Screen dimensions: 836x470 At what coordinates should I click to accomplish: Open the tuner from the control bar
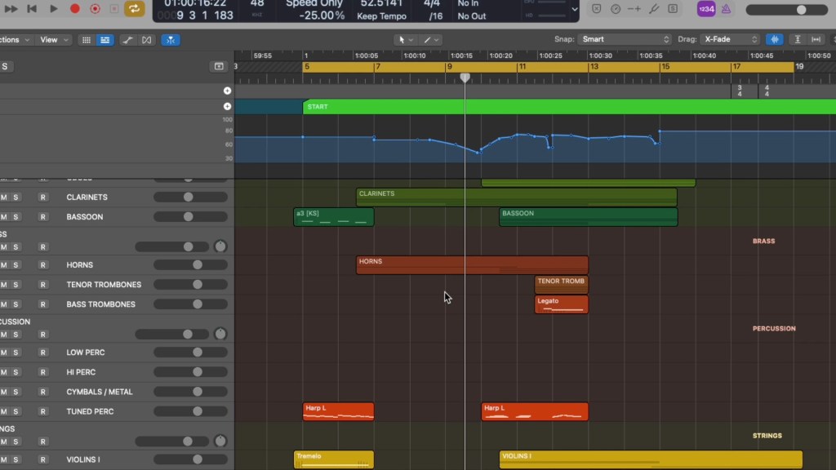click(x=654, y=9)
